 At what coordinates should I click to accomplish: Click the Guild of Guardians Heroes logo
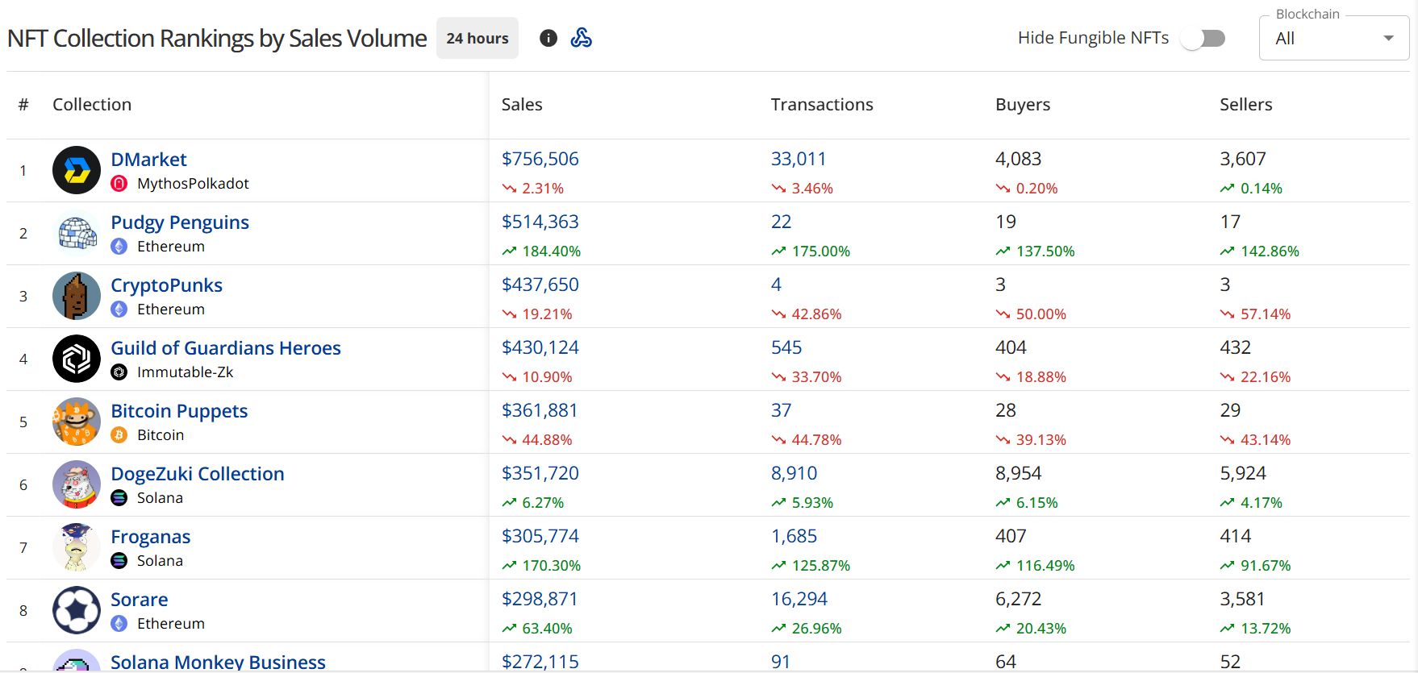click(x=77, y=359)
